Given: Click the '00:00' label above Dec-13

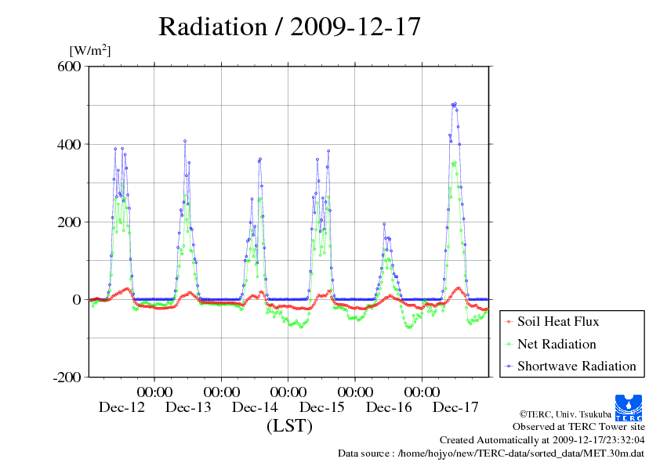Looking at the screenshot, I should pos(155,392).
